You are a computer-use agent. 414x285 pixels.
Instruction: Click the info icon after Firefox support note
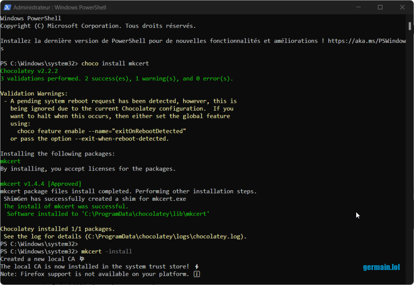pos(197,274)
